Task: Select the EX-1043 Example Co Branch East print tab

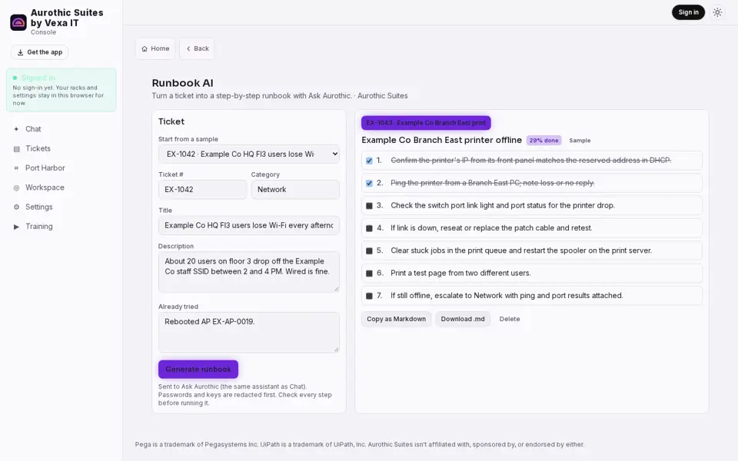Action: coord(426,123)
